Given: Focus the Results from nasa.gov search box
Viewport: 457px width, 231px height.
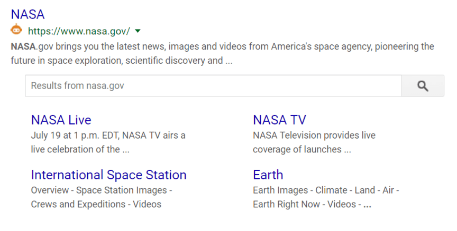Looking at the screenshot, I should [213, 86].
